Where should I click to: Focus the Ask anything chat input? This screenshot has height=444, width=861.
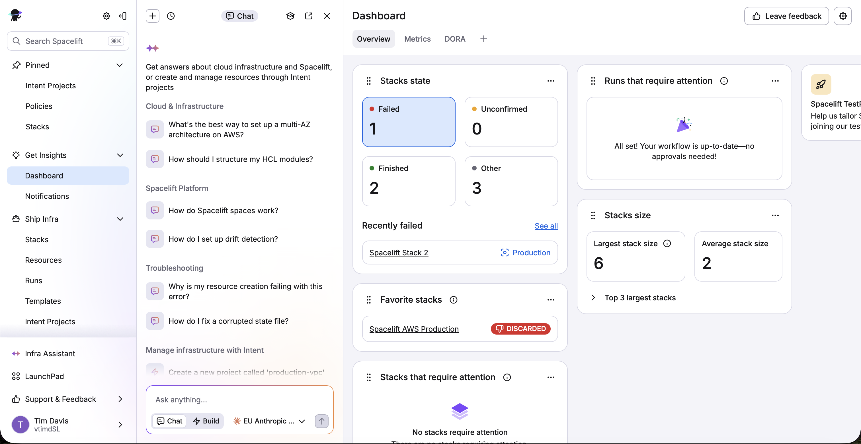coord(239,400)
